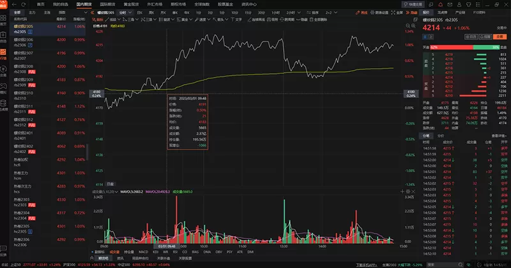511x268 pixels.
Task: Open the search magnifier in status bar
Action: click(x=460, y=265)
